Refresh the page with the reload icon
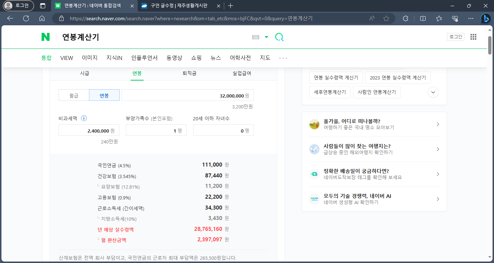 (26, 18)
